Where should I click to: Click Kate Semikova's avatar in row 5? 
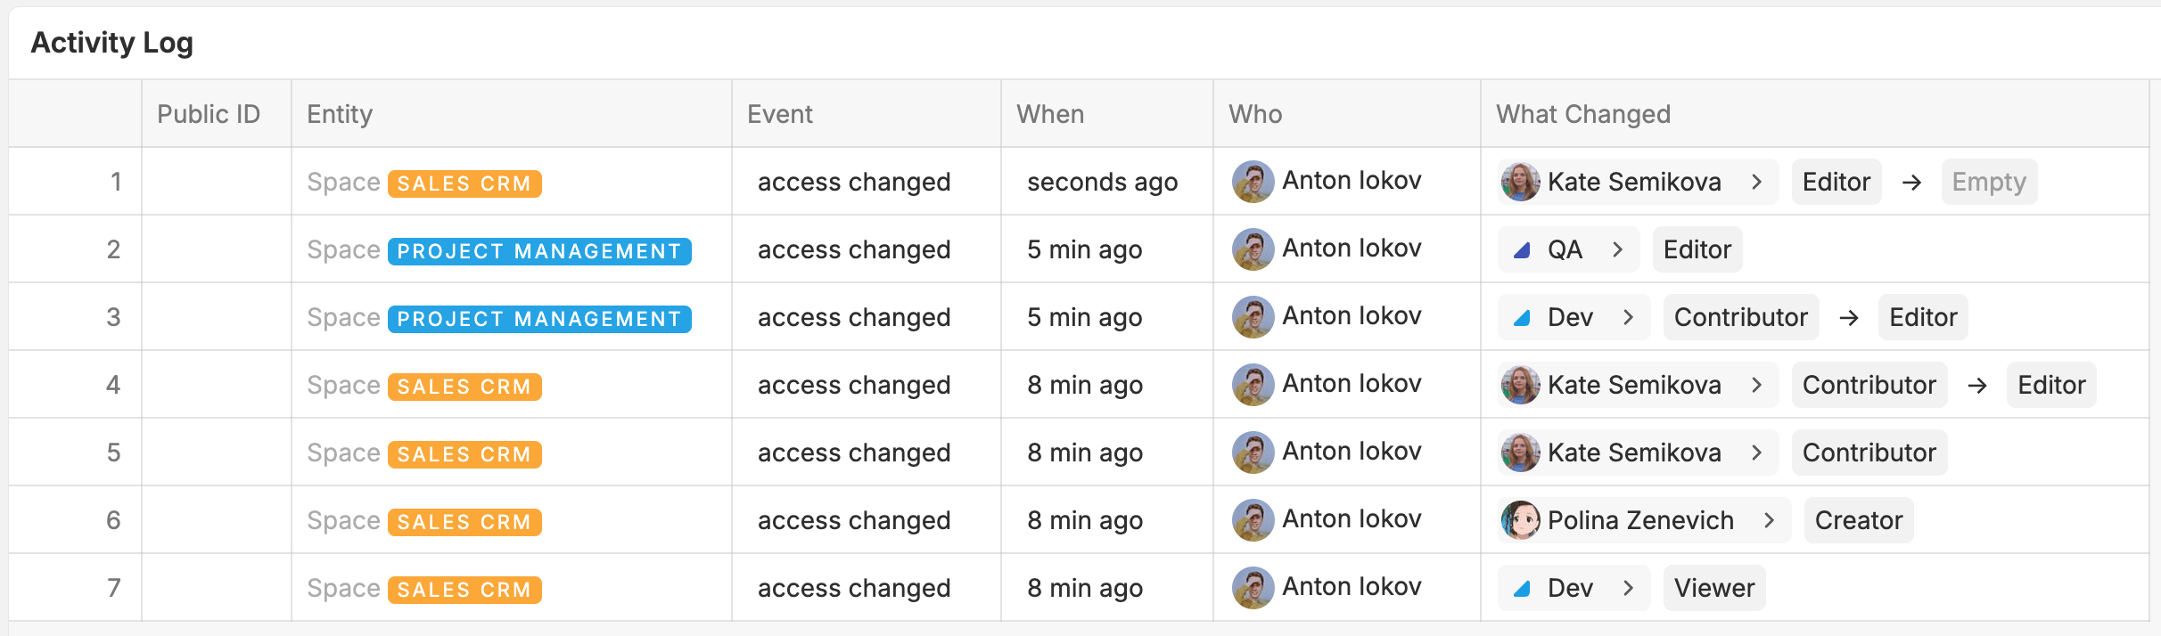tap(1521, 453)
